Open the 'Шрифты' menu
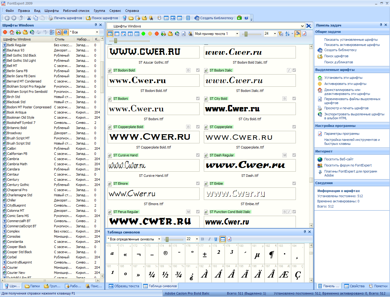Image resolution: width=390 pixels, height=297 pixels. click(x=51, y=11)
